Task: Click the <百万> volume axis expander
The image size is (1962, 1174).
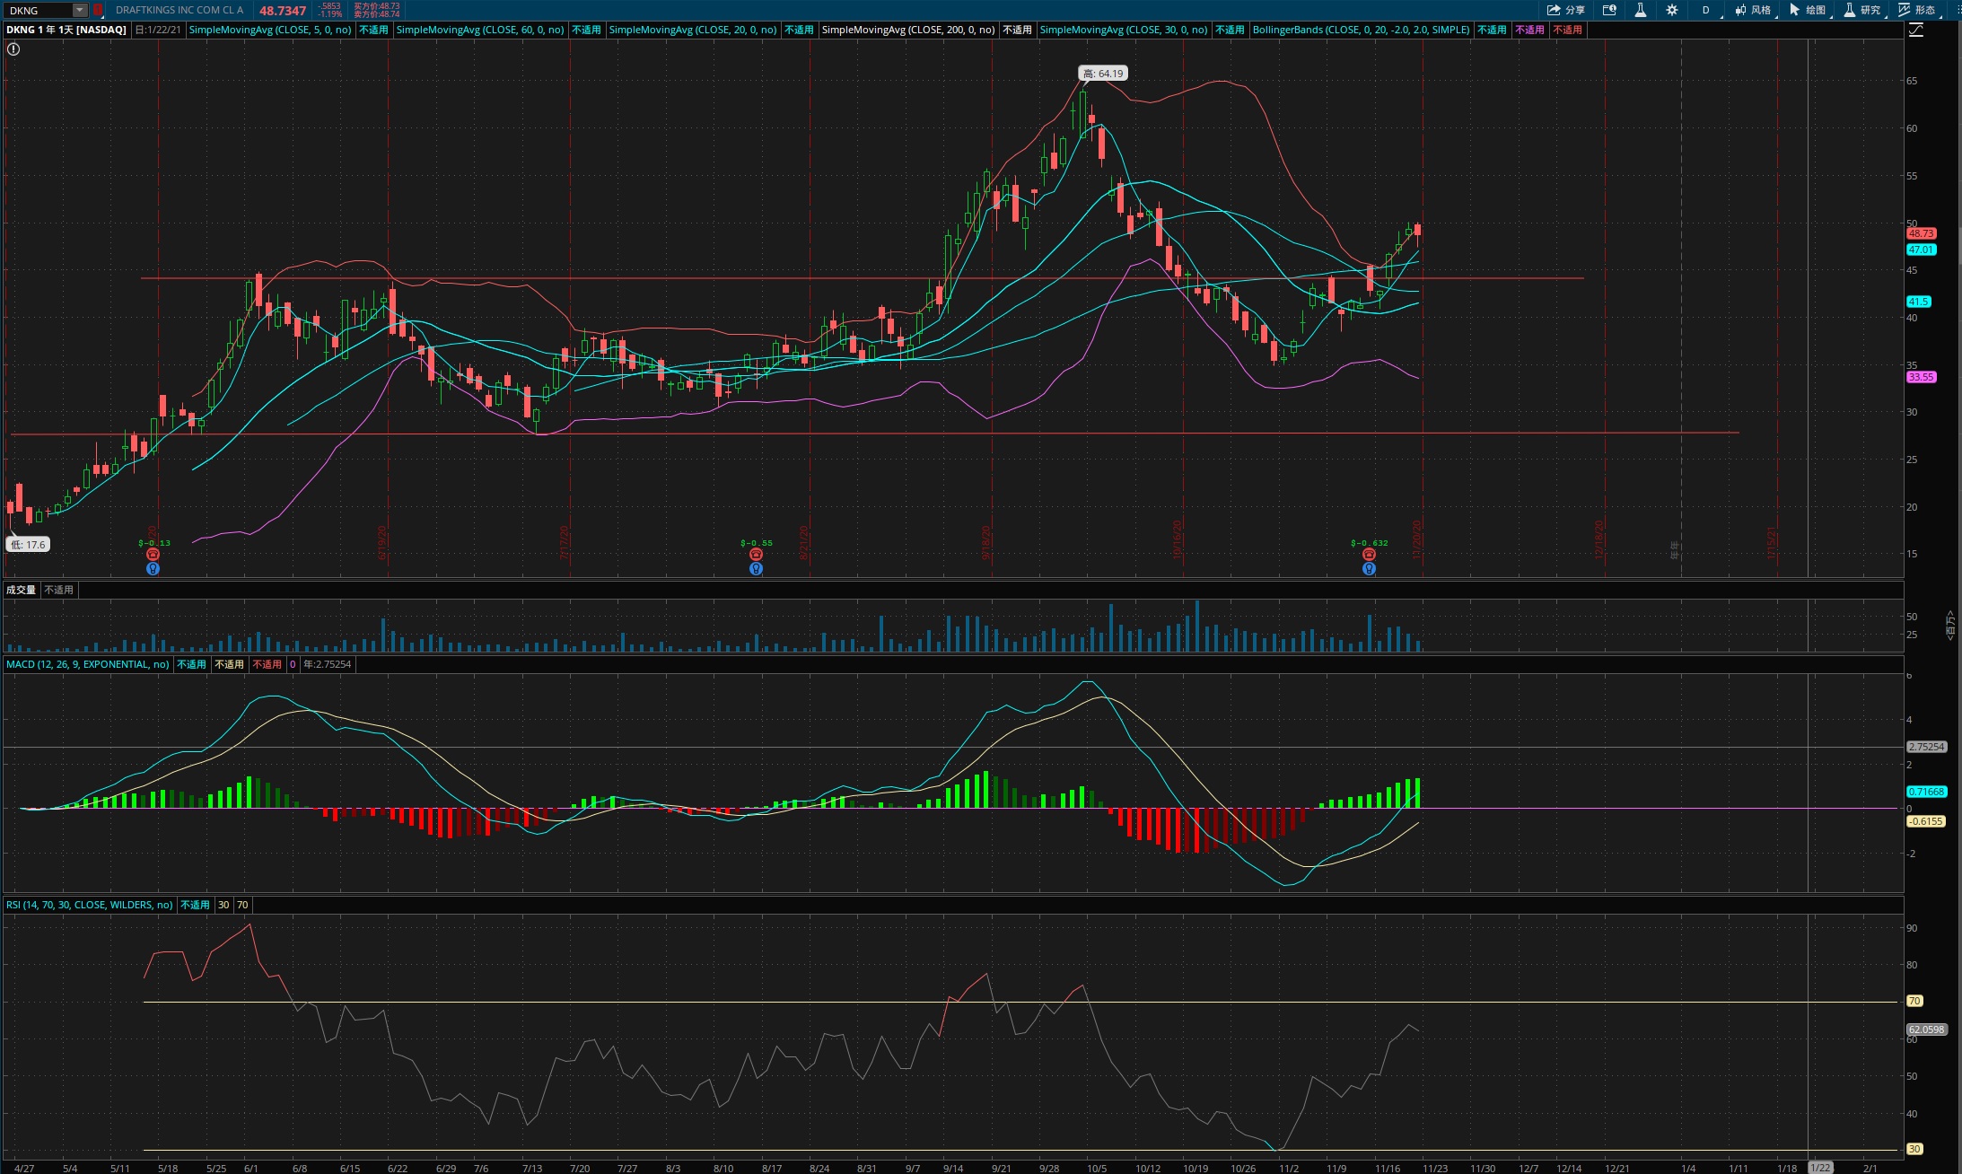Action: (x=1950, y=625)
